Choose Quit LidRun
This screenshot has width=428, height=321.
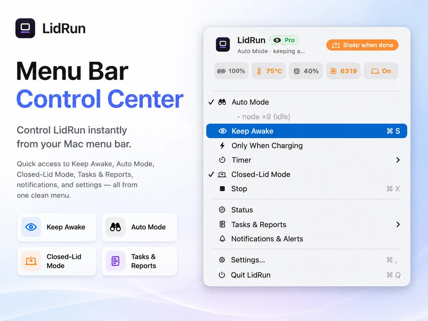pyautogui.click(x=307, y=275)
